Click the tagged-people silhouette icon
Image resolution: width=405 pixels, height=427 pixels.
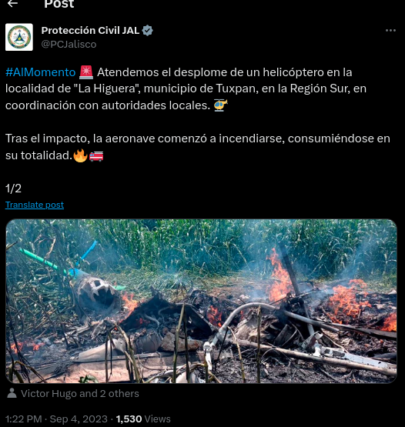tap(12, 393)
